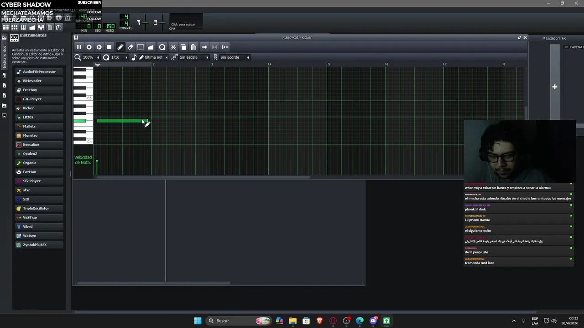
Task: Open the 'Sin acorde' chord dropdown
Action: tap(235, 57)
